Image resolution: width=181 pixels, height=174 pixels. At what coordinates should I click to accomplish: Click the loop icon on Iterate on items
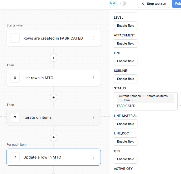point(15,117)
